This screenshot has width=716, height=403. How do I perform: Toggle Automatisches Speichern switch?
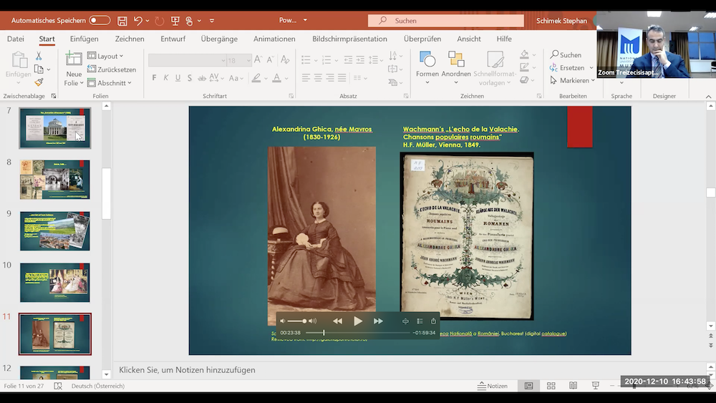100,21
